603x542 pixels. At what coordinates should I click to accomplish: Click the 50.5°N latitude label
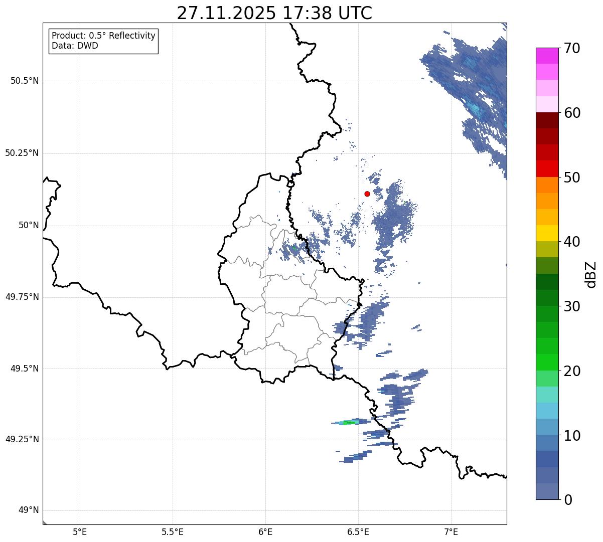point(25,81)
